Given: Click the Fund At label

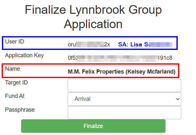Looking at the screenshot, I should point(15,96).
